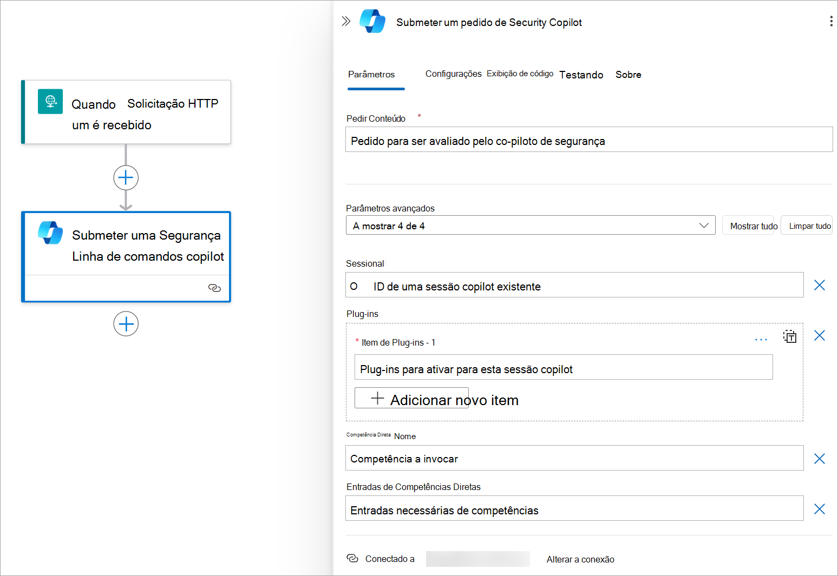The width and height of the screenshot is (838, 576).
Task: Open the Exibição de código tab
Action: tap(520, 74)
